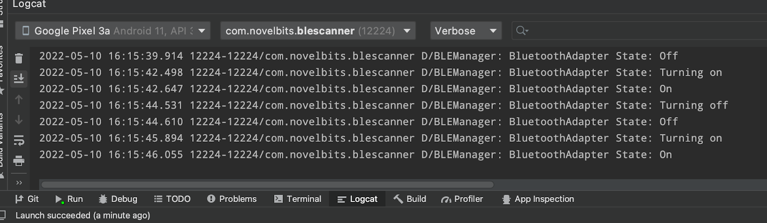Open the com.novelbits.blescanner process dropdown
This screenshot has width=767, height=223.
318,31
